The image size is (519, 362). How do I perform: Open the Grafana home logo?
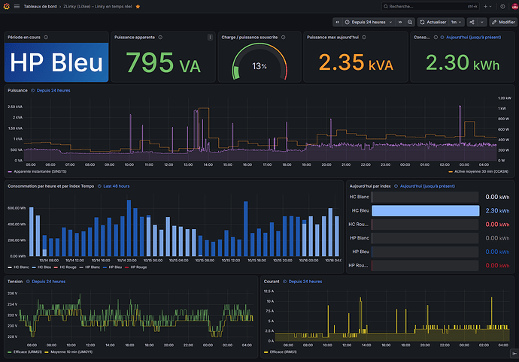point(6,6)
